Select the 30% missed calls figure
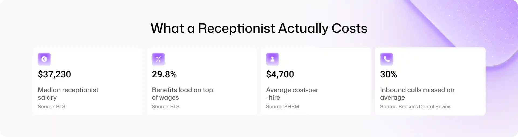 (x=388, y=74)
